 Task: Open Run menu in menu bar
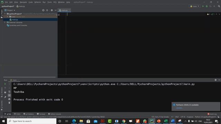44,2
